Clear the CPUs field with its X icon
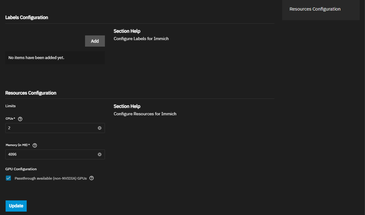 click(x=100, y=128)
